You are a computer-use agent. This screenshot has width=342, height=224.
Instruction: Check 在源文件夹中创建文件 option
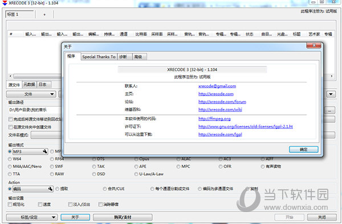(10, 127)
